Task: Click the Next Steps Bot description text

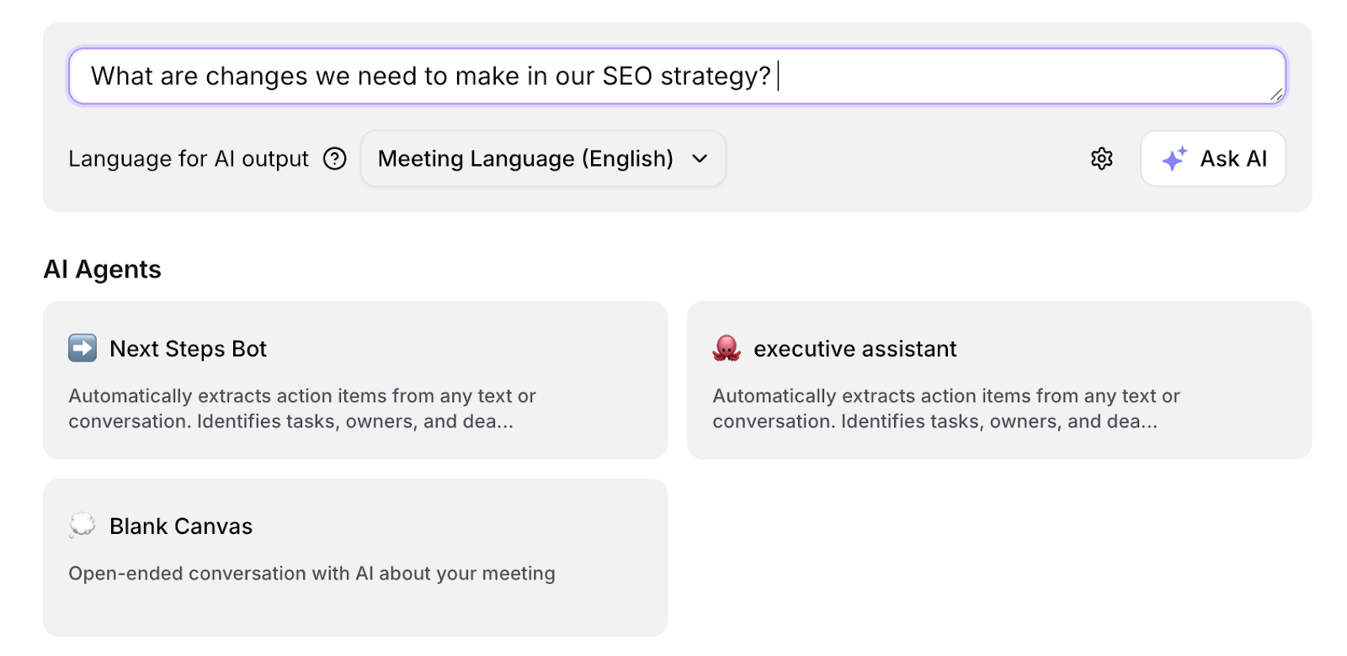Action: tap(302, 409)
